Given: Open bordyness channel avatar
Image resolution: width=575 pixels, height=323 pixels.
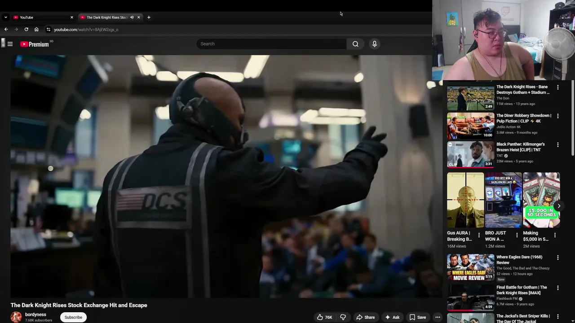Looking at the screenshot, I should coord(16,317).
